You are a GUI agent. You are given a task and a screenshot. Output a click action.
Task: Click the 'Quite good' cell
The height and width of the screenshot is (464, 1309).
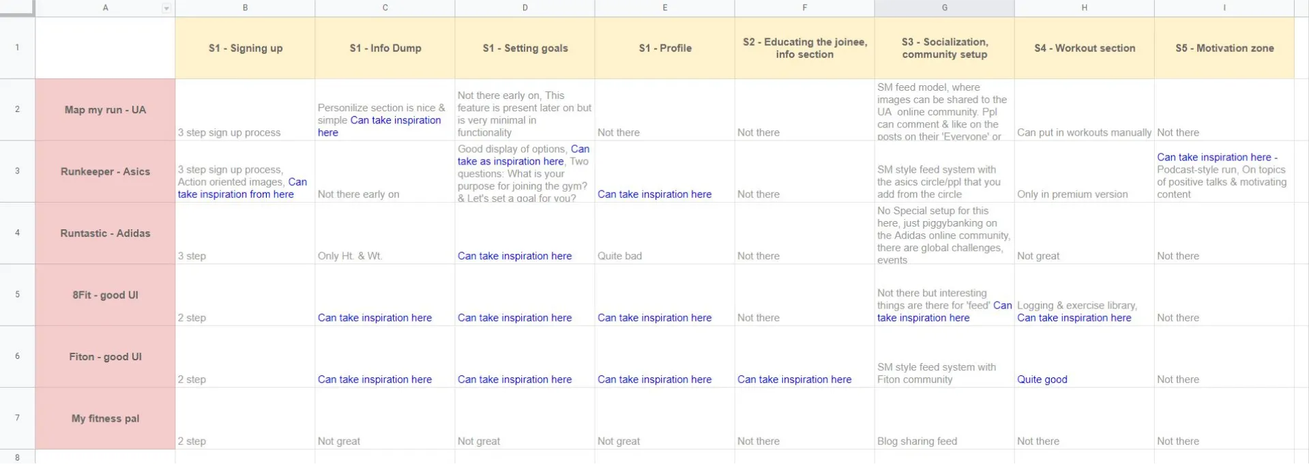[1084, 357]
